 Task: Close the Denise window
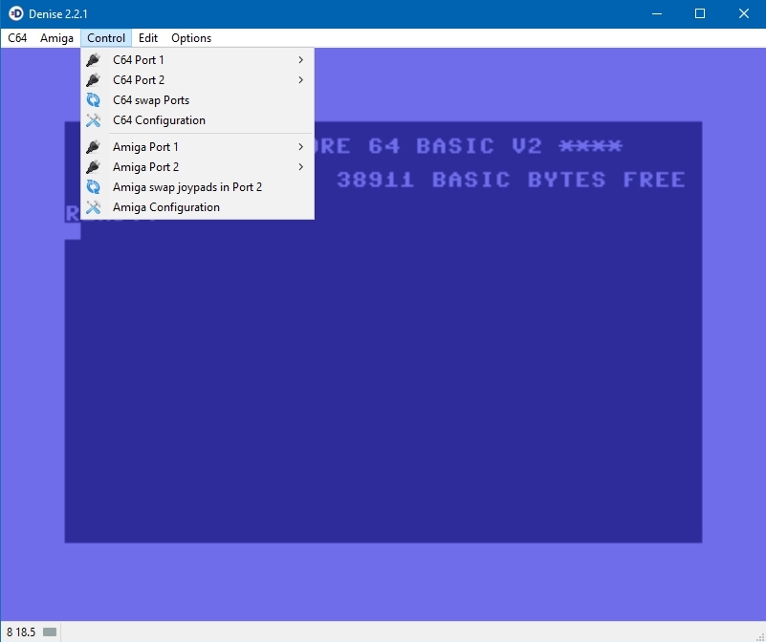coord(744,13)
